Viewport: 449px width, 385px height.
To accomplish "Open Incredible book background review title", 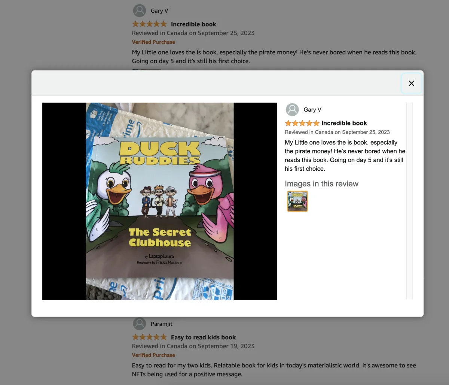I will [x=193, y=24].
